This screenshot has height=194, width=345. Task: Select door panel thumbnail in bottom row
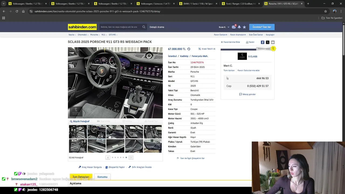[x=153, y=146]
